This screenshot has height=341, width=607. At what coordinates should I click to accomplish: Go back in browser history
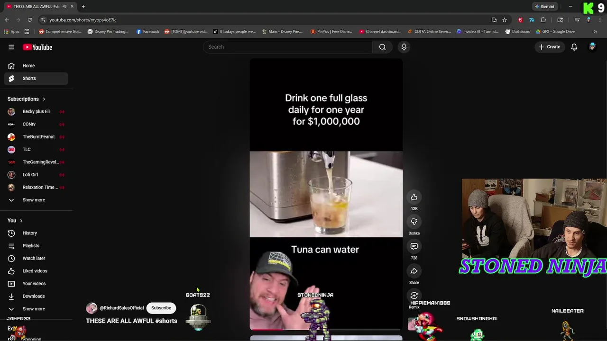coord(7,20)
